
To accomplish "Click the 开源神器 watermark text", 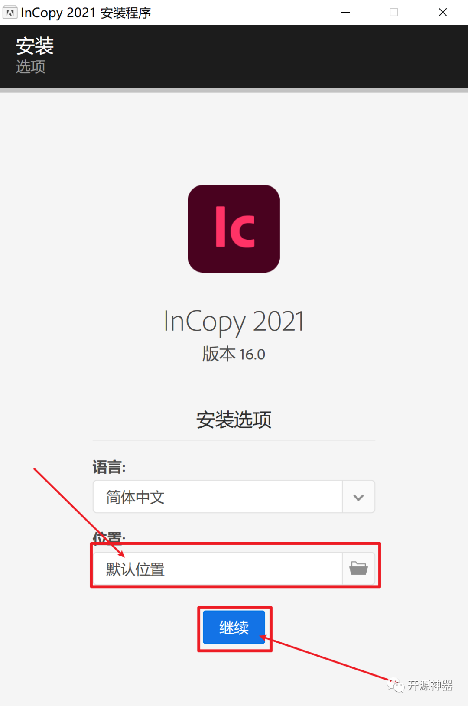I will point(430,685).
